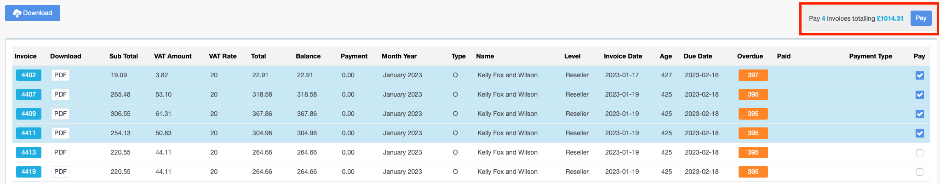The height and width of the screenshot is (184, 940).
Task: Open invoice 4413
Action: 29,152
